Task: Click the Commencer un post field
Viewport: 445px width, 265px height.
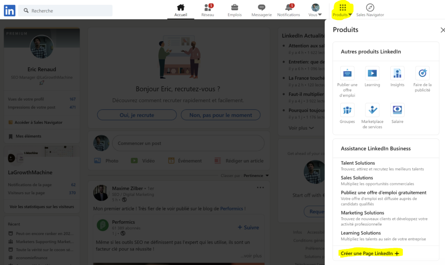Action: (x=188, y=143)
